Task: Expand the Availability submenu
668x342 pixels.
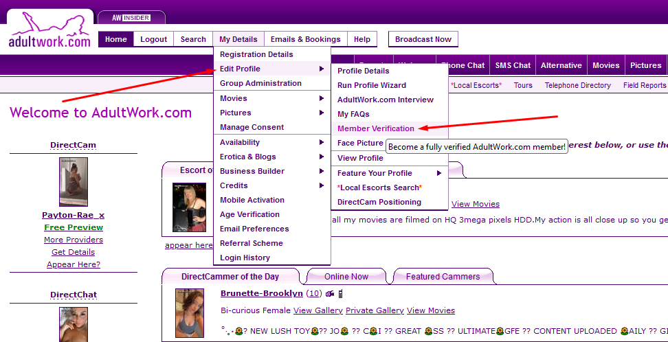Action: [x=271, y=142]
